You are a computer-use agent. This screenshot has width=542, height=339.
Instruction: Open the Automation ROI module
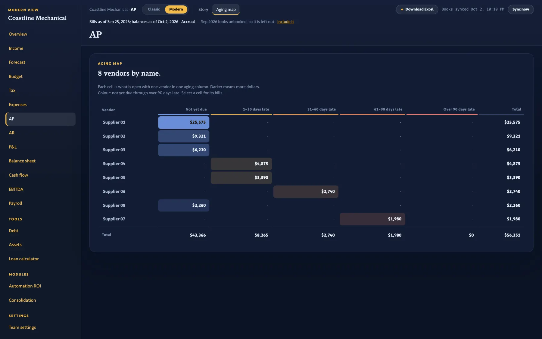click(40, 286)
